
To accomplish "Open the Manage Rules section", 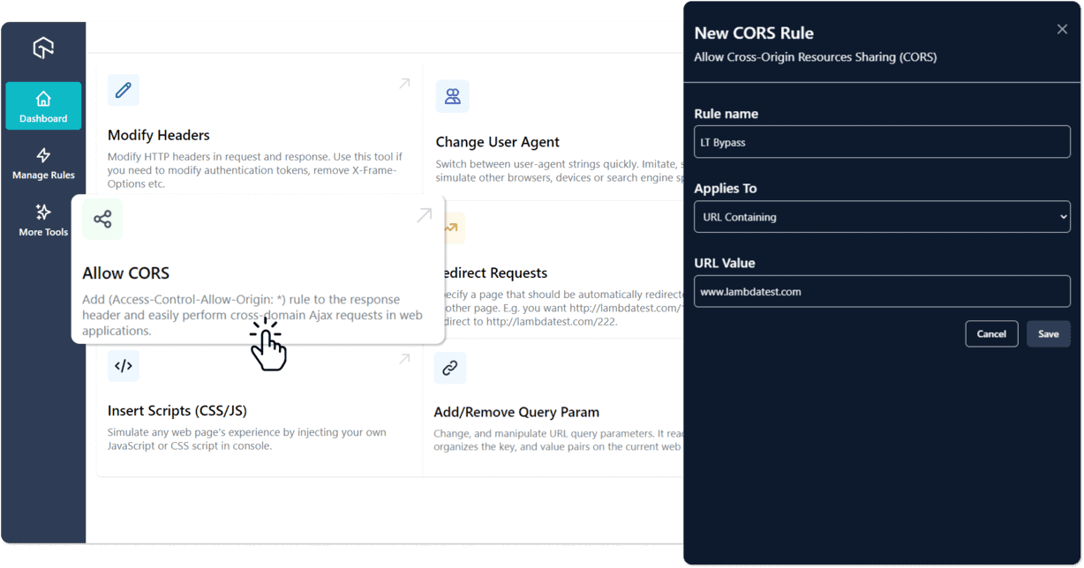I will tap(42, 163).
